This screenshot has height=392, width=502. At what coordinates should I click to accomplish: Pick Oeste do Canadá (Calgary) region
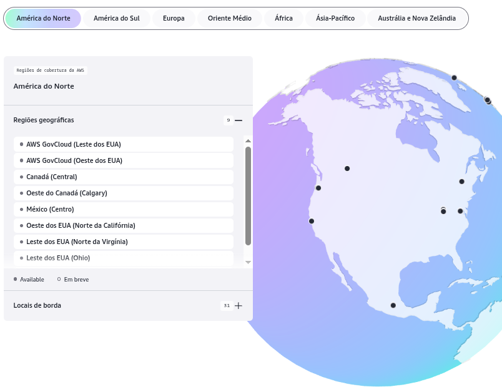click(x=124, y=193)
